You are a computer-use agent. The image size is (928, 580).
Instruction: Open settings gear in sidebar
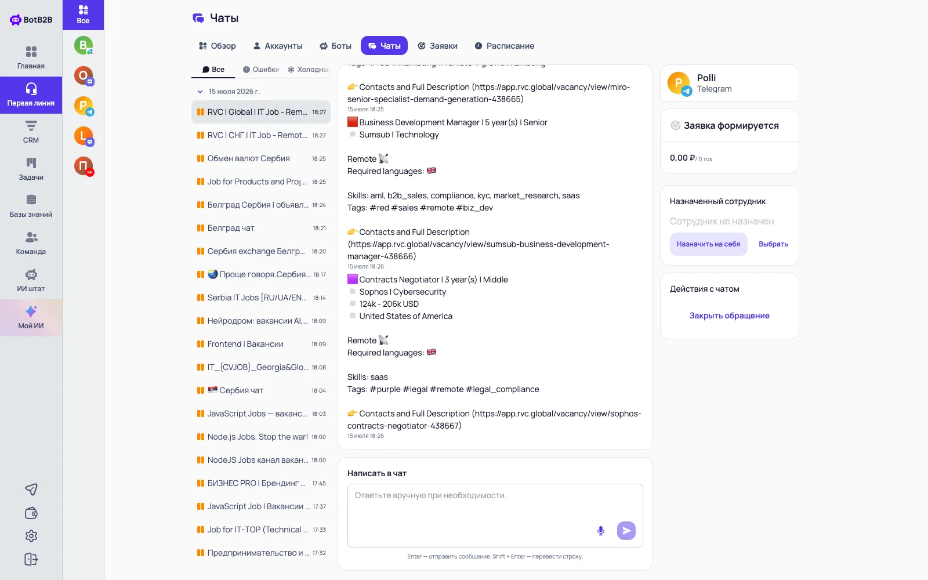tap(31, 536)
